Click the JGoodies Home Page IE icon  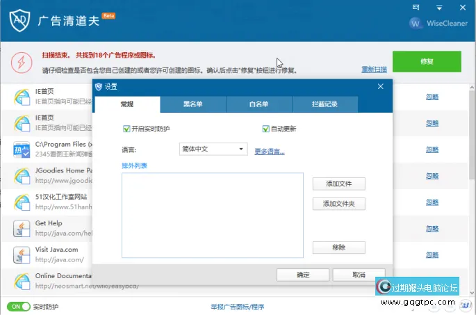point(22,176)
